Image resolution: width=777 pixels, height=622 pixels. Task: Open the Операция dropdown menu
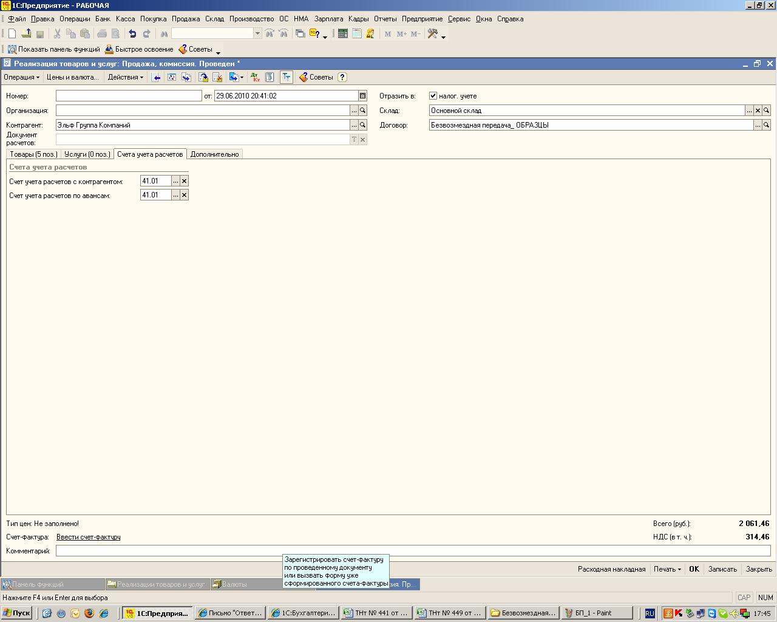coord(21,77)
